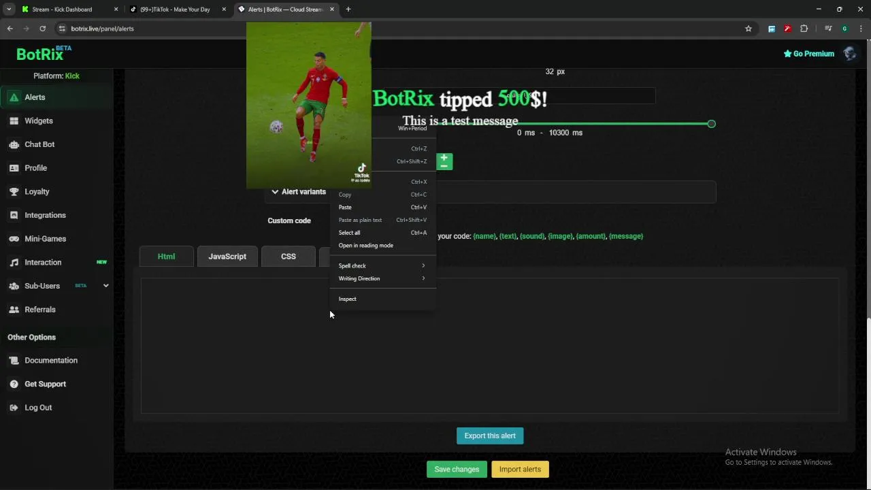Open Documentation section icon

pos(14,361)
